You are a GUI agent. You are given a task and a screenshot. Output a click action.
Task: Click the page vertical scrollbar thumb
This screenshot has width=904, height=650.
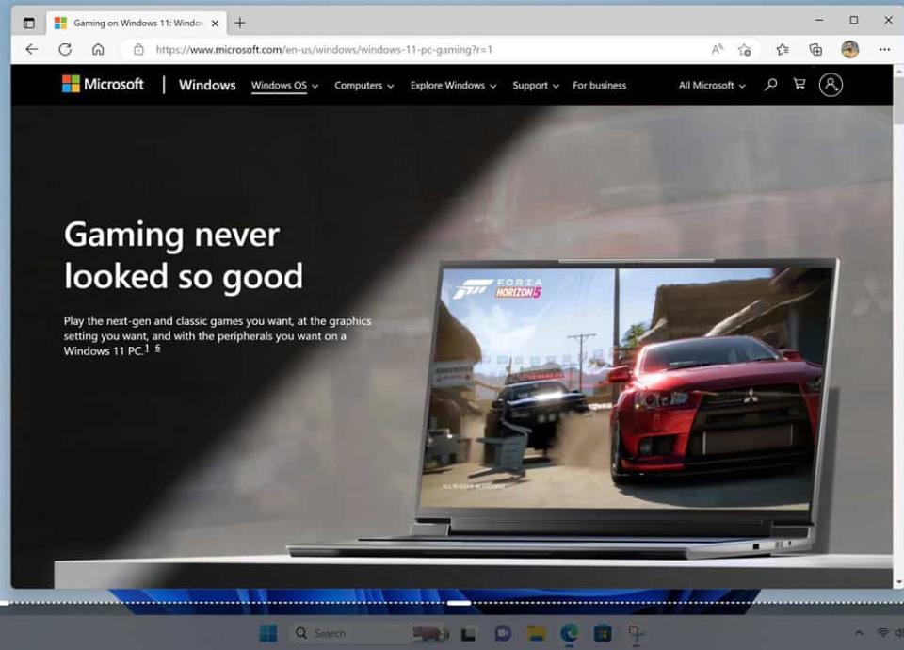click(x=898, y=101)
